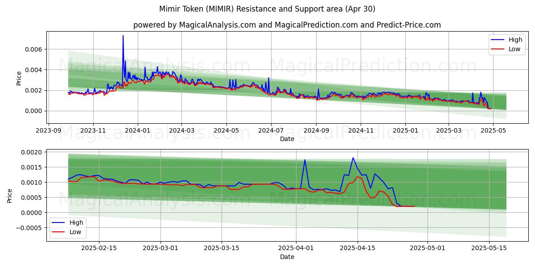Click the '2024-05' tick label

[x=226, y=130]
